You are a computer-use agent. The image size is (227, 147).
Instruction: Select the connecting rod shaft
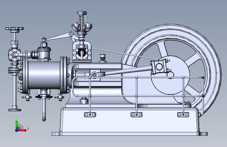(x=128, y=70)
